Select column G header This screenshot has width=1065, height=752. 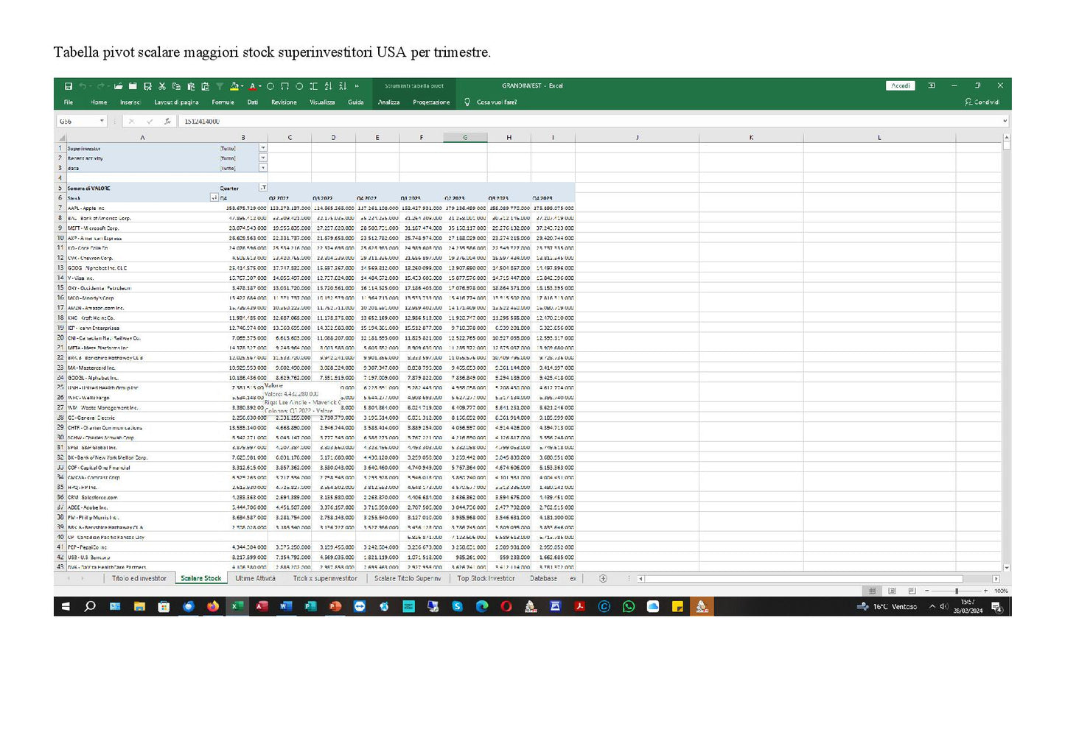tap(465, 138)
